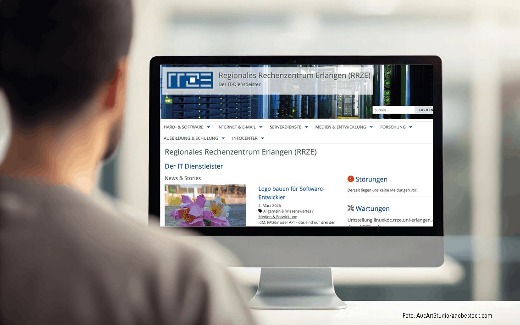This screenshot has height=325, width=520.
Task: Click the page heading Regionales Rechenzentrum Erlangen (RRZE)
Action: click(x=240, y=152)
